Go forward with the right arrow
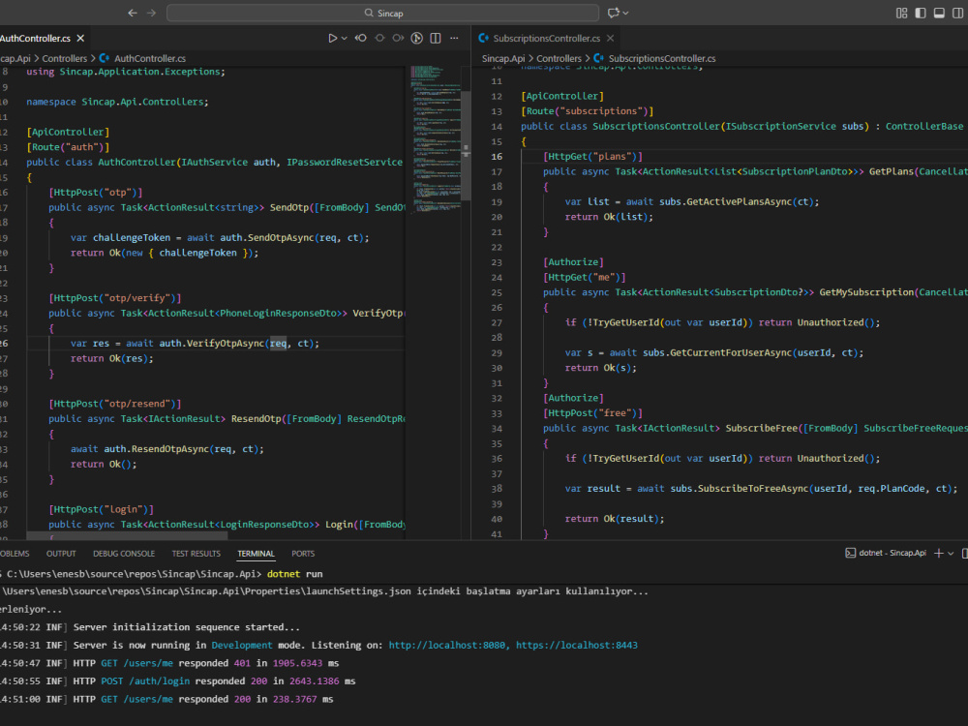The width and height of the screenshot is (968, 726). click(x=151, y=13)
